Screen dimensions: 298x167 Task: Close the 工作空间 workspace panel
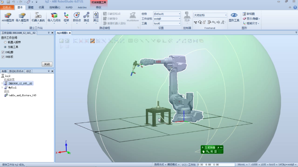coord(52,33)
